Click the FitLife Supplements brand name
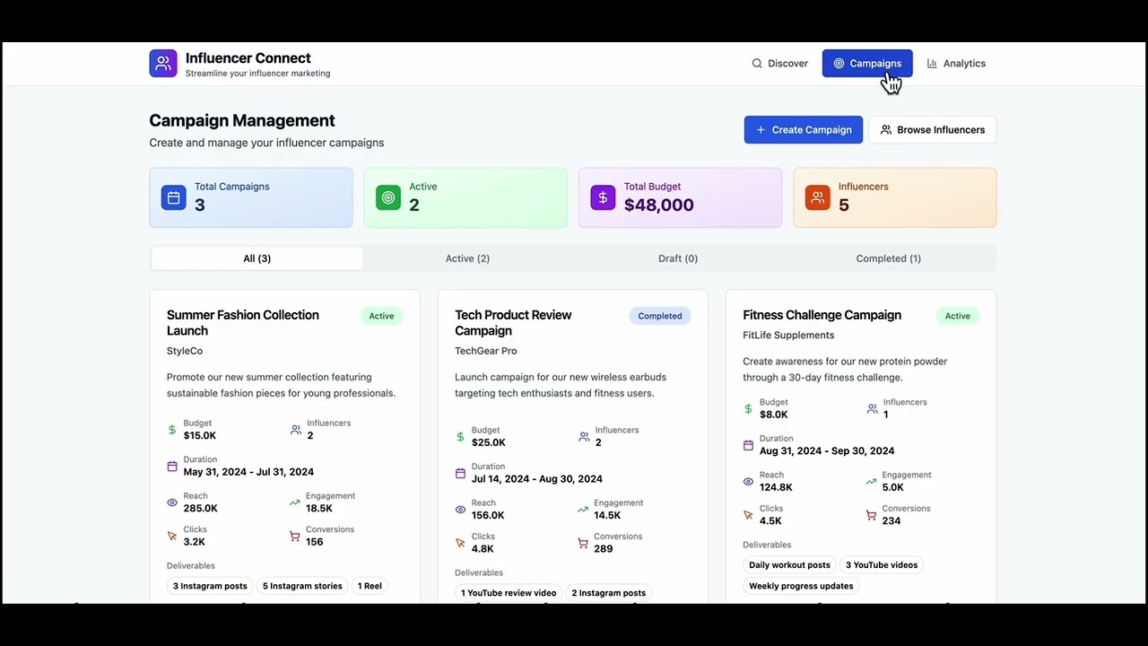The height and width of the screenshot is (646, 1148). tap(788, 336)
